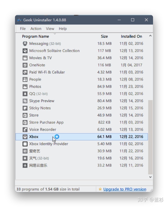Image resolution: width=168 pixels, height=207 pixels.
Task: Open the Help menu
Action: 63,29
